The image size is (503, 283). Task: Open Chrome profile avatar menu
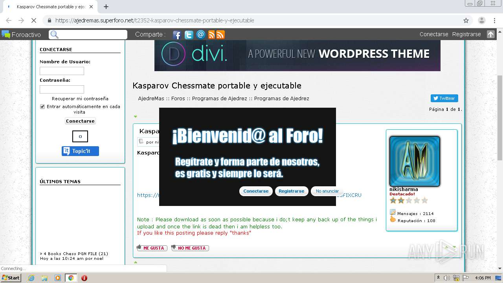[x=481, y=20]
